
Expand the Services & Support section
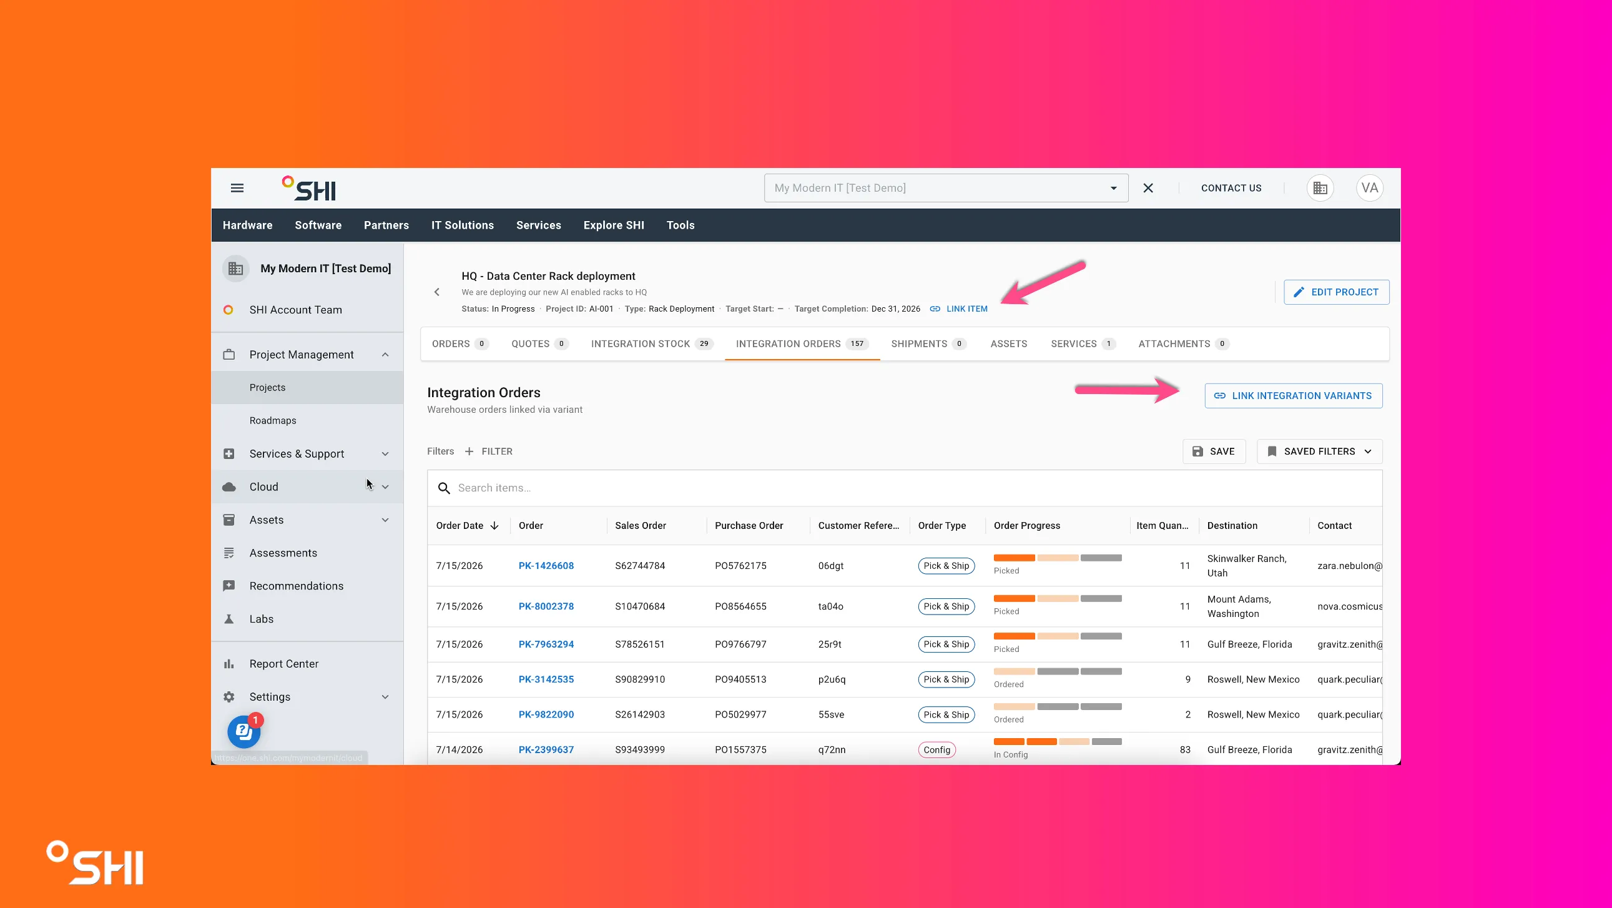385,453
